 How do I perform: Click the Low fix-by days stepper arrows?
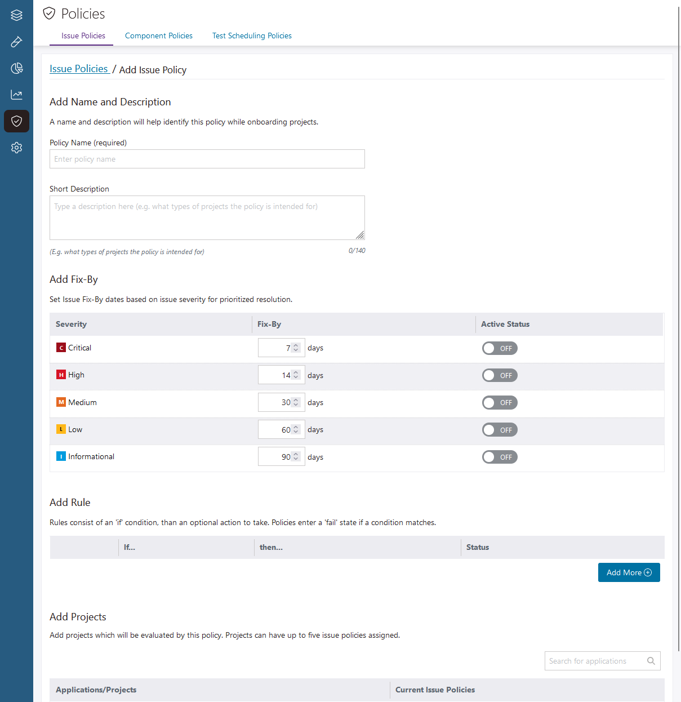click(296, 430)
